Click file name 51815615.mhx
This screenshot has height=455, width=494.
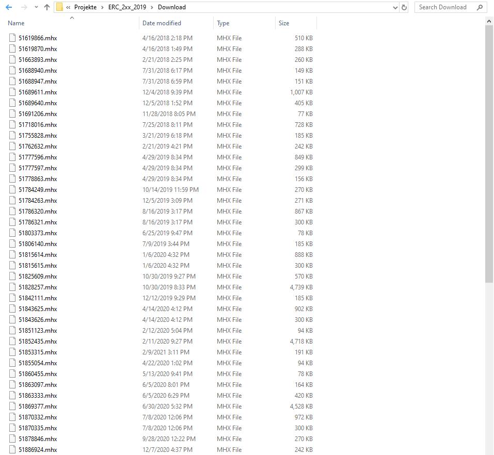38,266
